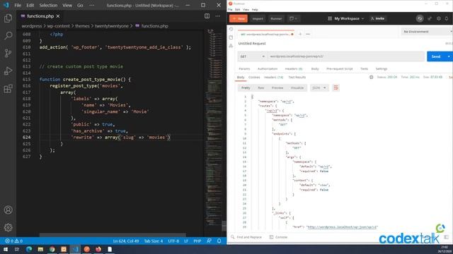Screen dimensions: 453x254
Task: Open Postman APIs sidebar icon
Action: point(231,46)
